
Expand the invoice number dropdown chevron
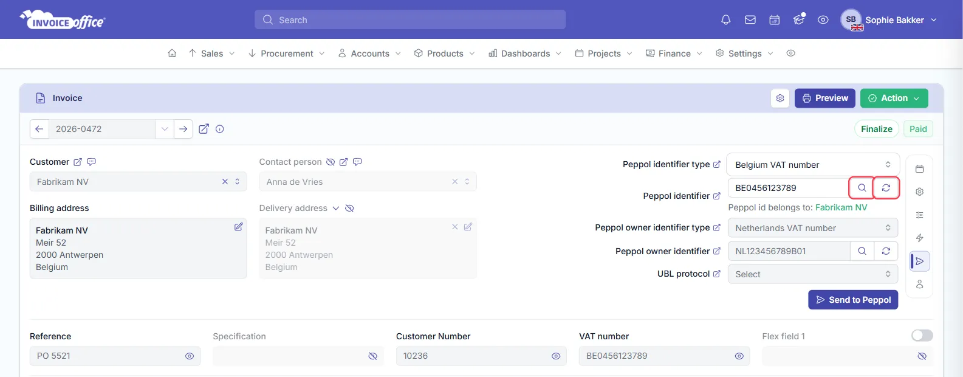[164, 129]
